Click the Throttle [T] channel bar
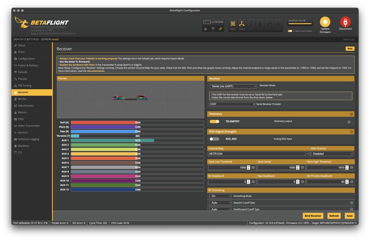The width and height of the screenshot is (370, 240). click(x=137, y=136)
